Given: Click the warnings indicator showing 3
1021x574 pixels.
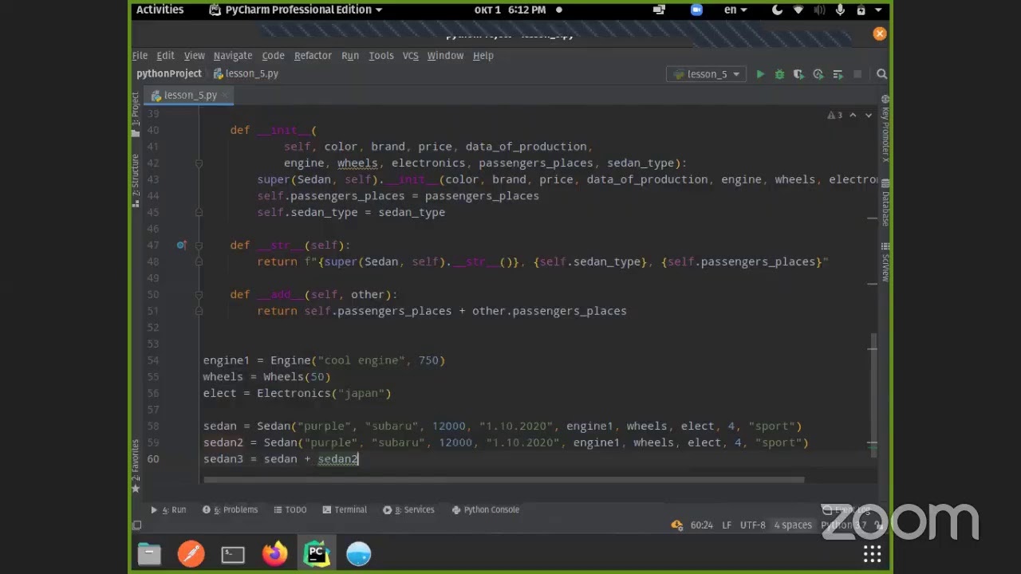Looking at the screenshot, I should click(834, 116).
